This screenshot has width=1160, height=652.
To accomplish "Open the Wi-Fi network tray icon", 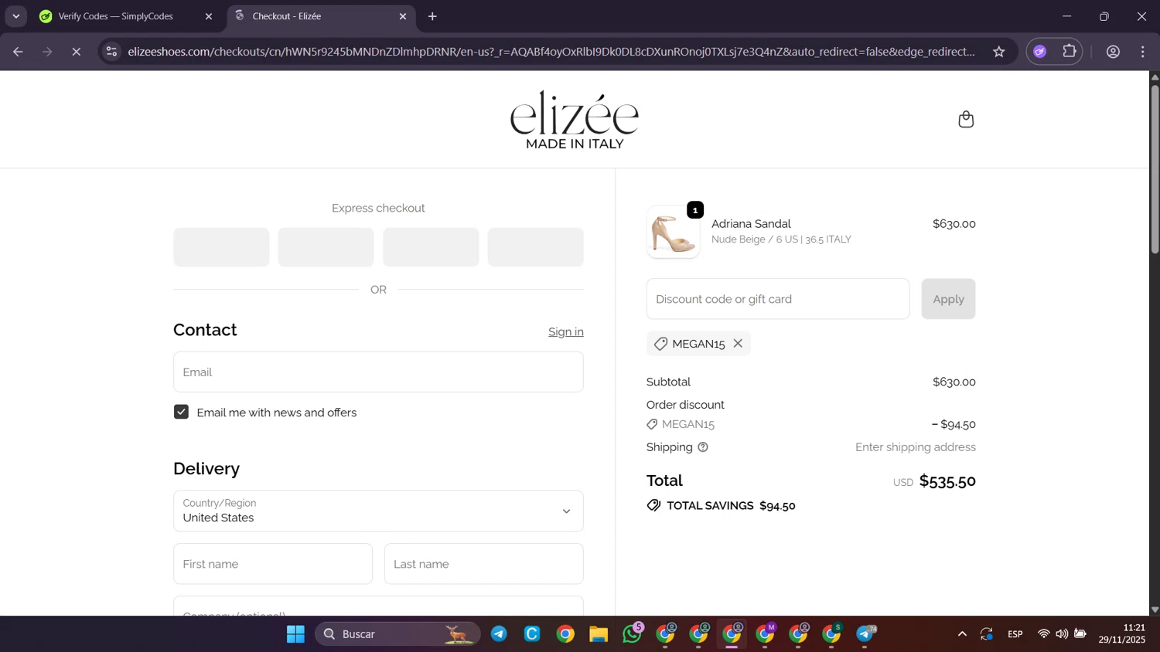I will pyautogui.click(x=1043, y=634).
